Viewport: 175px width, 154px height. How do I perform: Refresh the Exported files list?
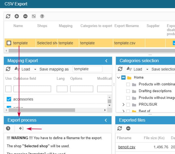click(120, 128)
